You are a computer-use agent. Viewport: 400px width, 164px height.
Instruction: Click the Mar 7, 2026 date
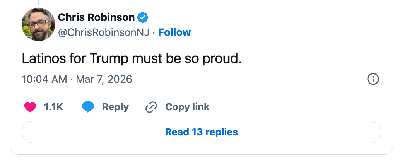tap(104, 79)
